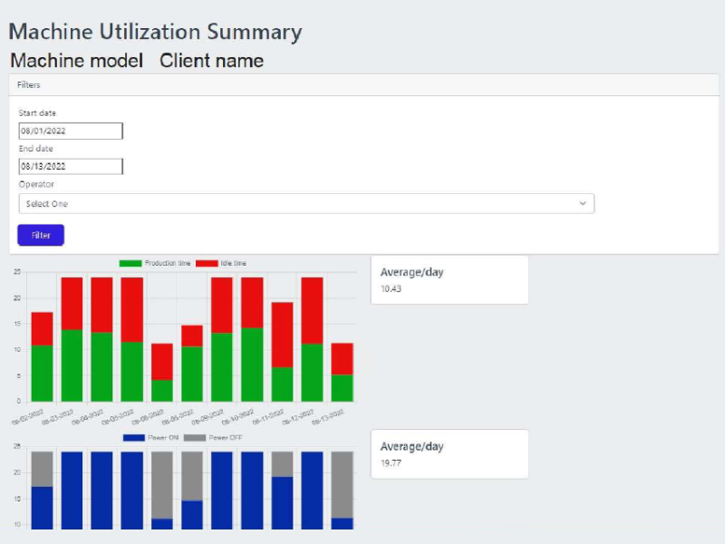Click the Client name label
Viewport: 725px width, 544px height.
pos(211,61)
